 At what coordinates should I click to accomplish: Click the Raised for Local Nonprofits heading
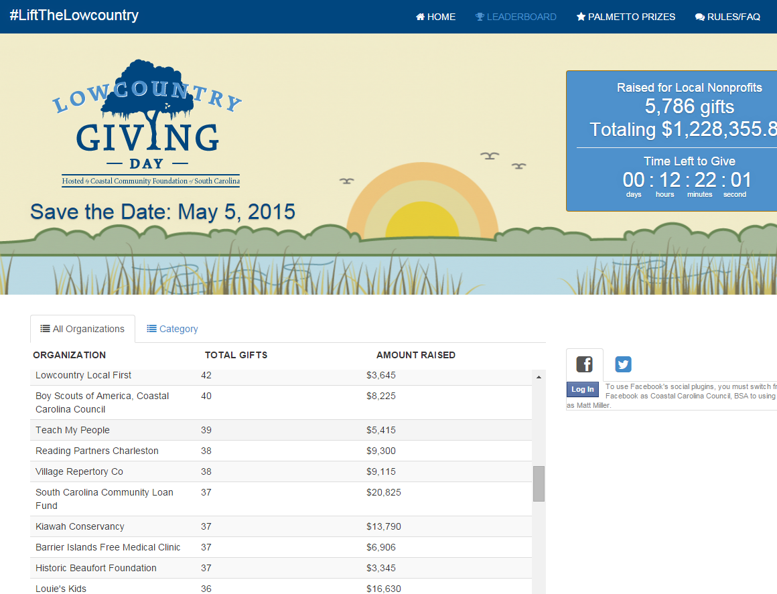[689, 88]
